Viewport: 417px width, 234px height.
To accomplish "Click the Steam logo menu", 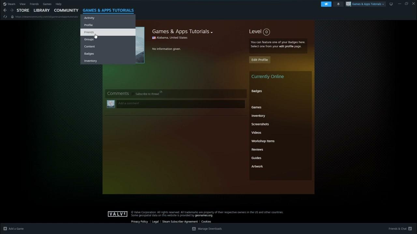I will pyautogui.click(x=5, y=4).
